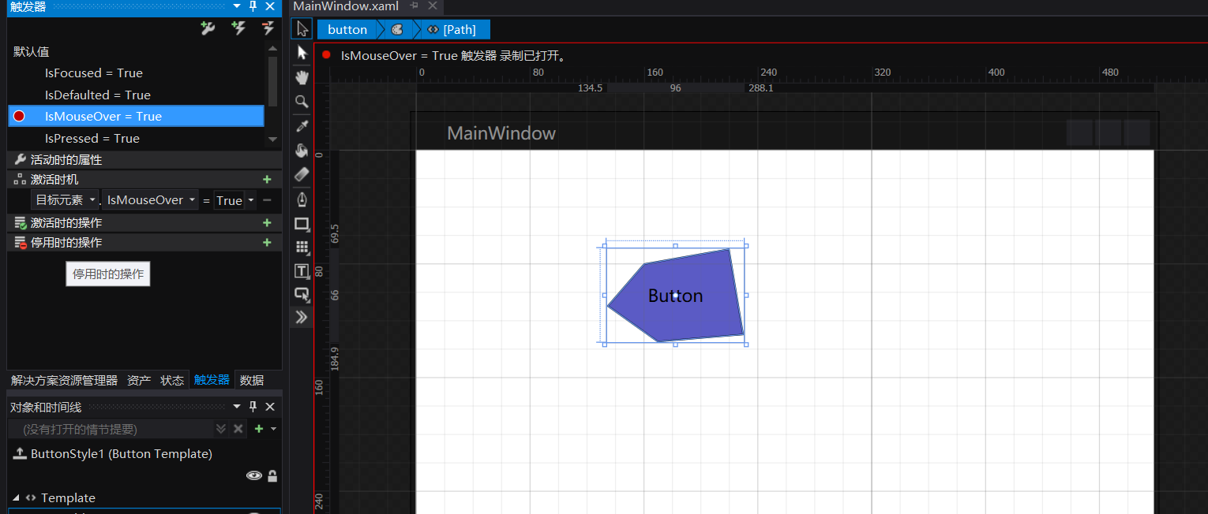Select the Eyedropper tool
This screenshot has width=1208, height=514.
(x=302, y=126)
